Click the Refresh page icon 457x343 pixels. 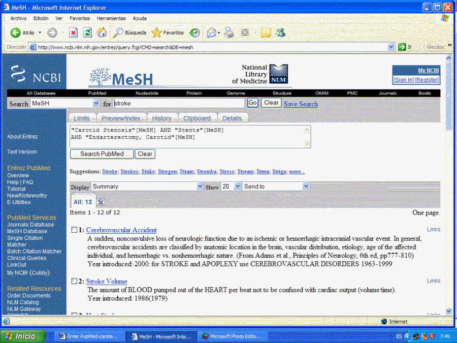pos(88,33)
